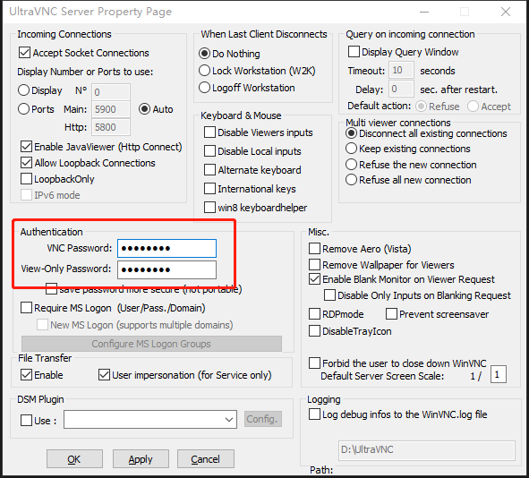Close the UltraVNC Server Property Page window
Screen dimensions: 529x478
[x=506, y=12]
